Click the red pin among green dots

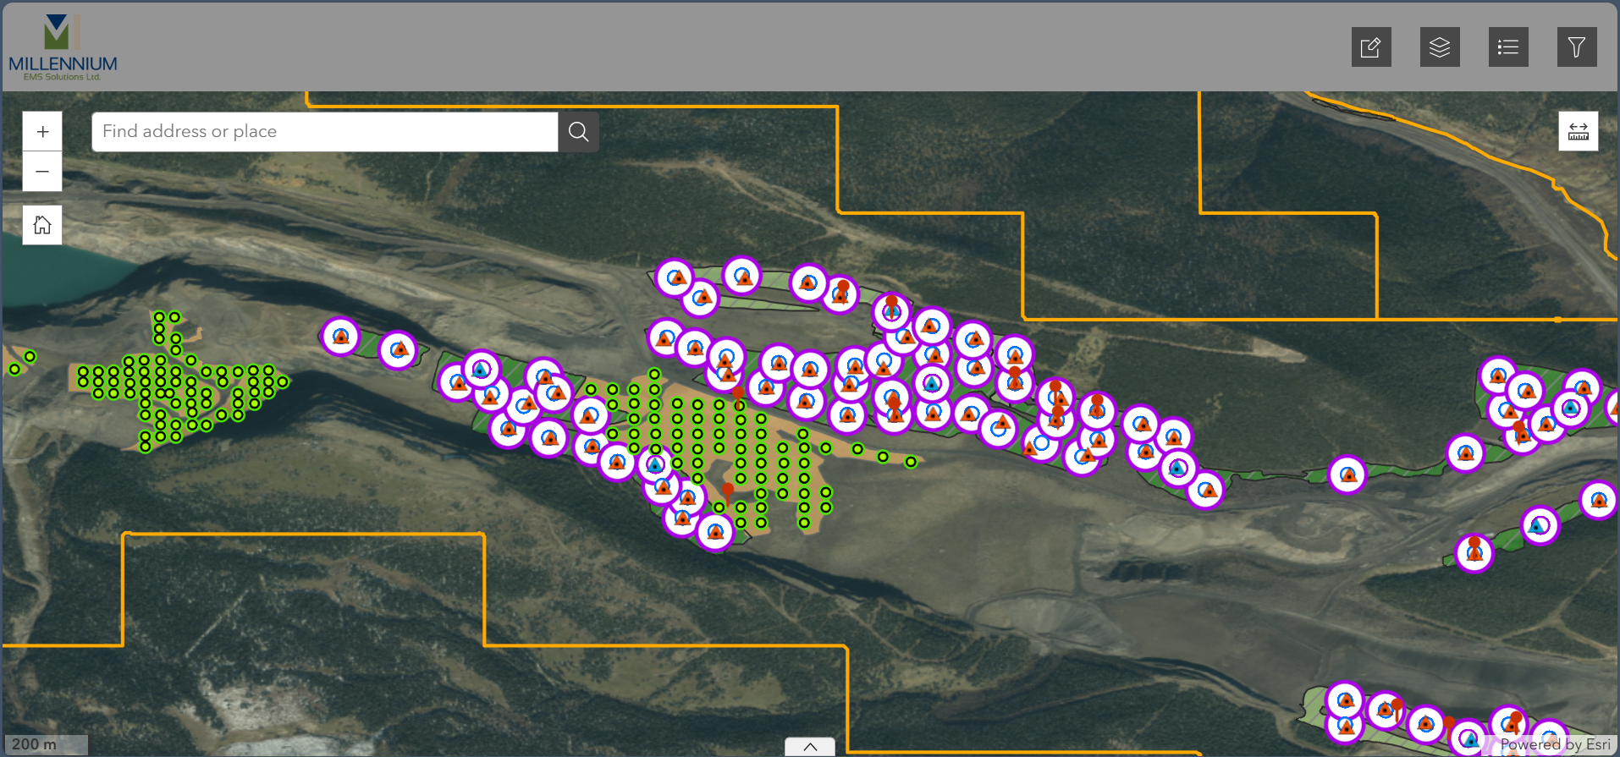pos(728,492)
